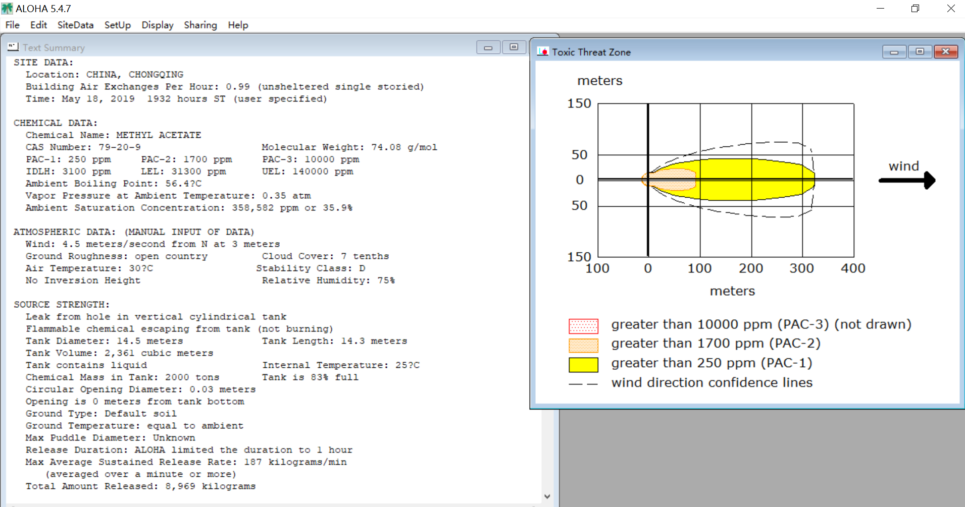
Task: Click 'Tank Volume: 2,361 cubic meters' text
Action: tap(120, 353)
